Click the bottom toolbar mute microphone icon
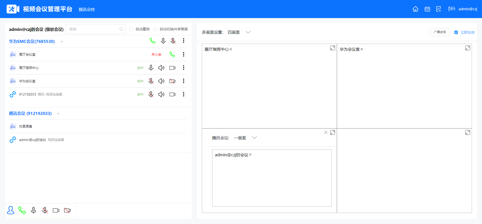482x224 pixels. tap(45, 210)
